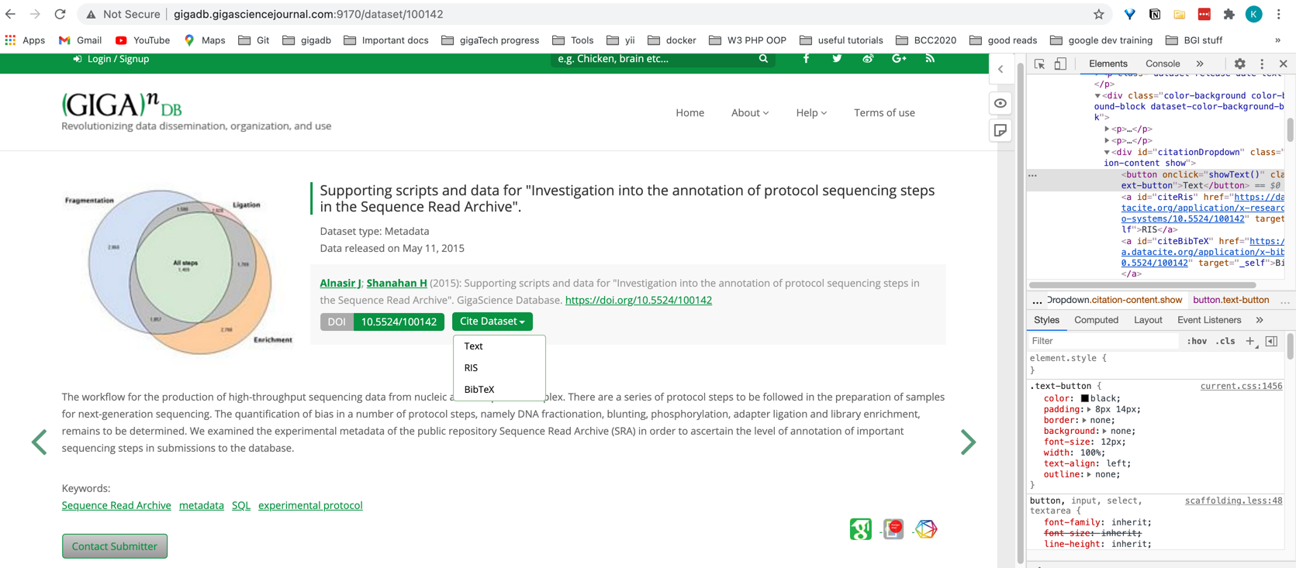Collapse the color-background div node in Elements
This screenshot has width=1296, height=568.
coord(1097,96)
